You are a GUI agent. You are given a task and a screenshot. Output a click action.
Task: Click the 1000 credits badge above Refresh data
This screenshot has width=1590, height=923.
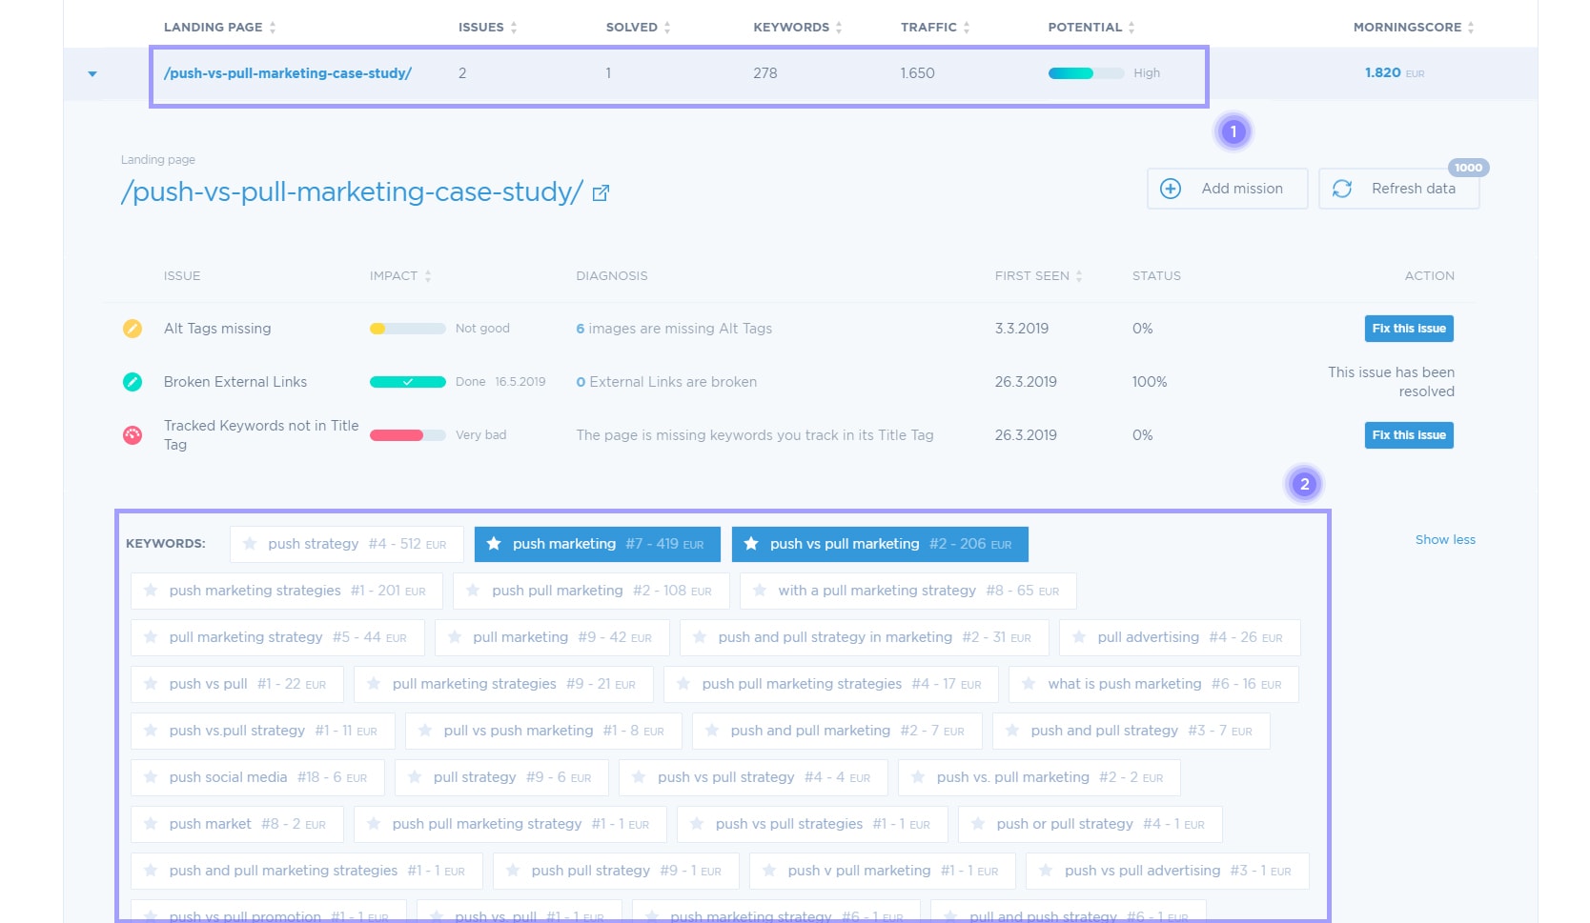(1469, 167)
